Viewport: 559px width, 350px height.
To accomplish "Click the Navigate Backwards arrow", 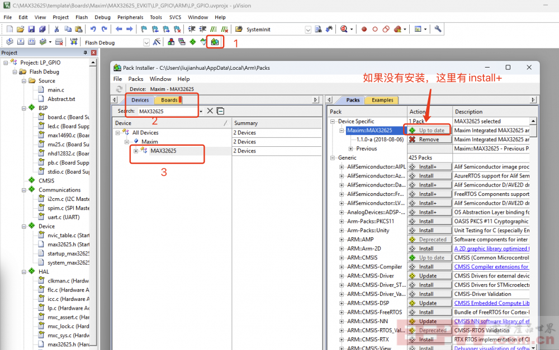I will (x=119, y=29).
